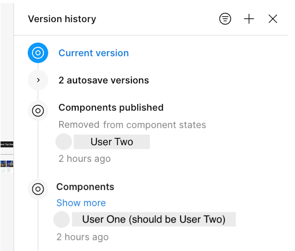Click the User One avatar circle
Image resolution: width=295 pixels, height=251 pixels.
[x=62, y=219]
